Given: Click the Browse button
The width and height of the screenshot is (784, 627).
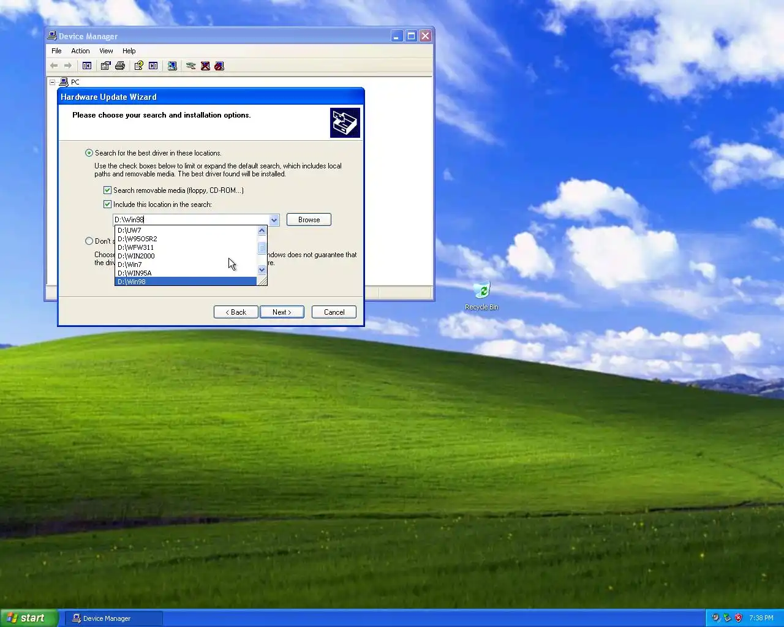Looking at the screenshot, I should pos(309,220).
